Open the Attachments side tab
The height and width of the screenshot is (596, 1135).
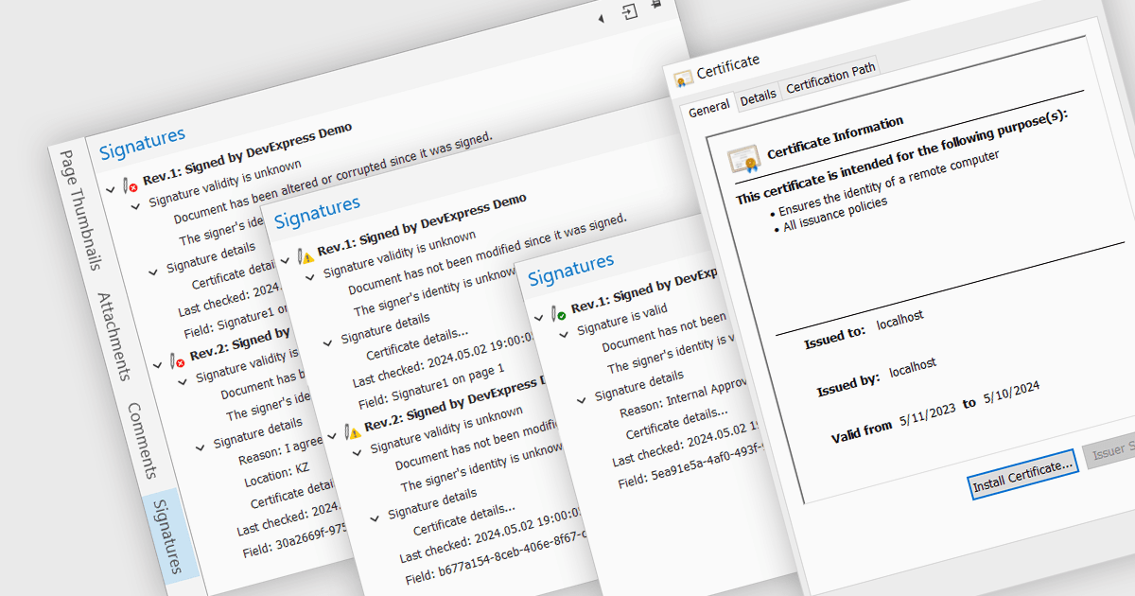pos(113,336)
